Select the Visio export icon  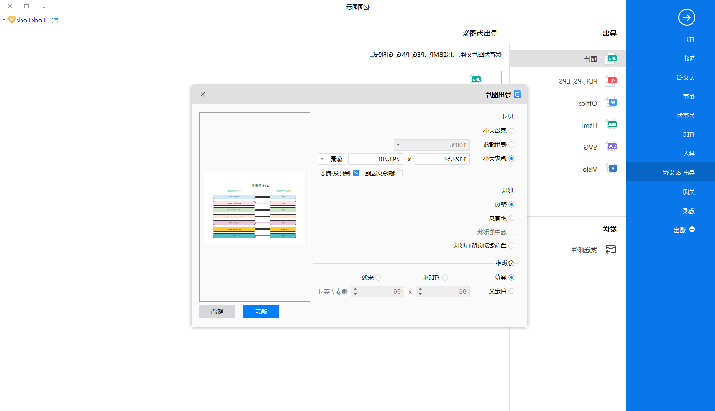(x=611, y=169)
